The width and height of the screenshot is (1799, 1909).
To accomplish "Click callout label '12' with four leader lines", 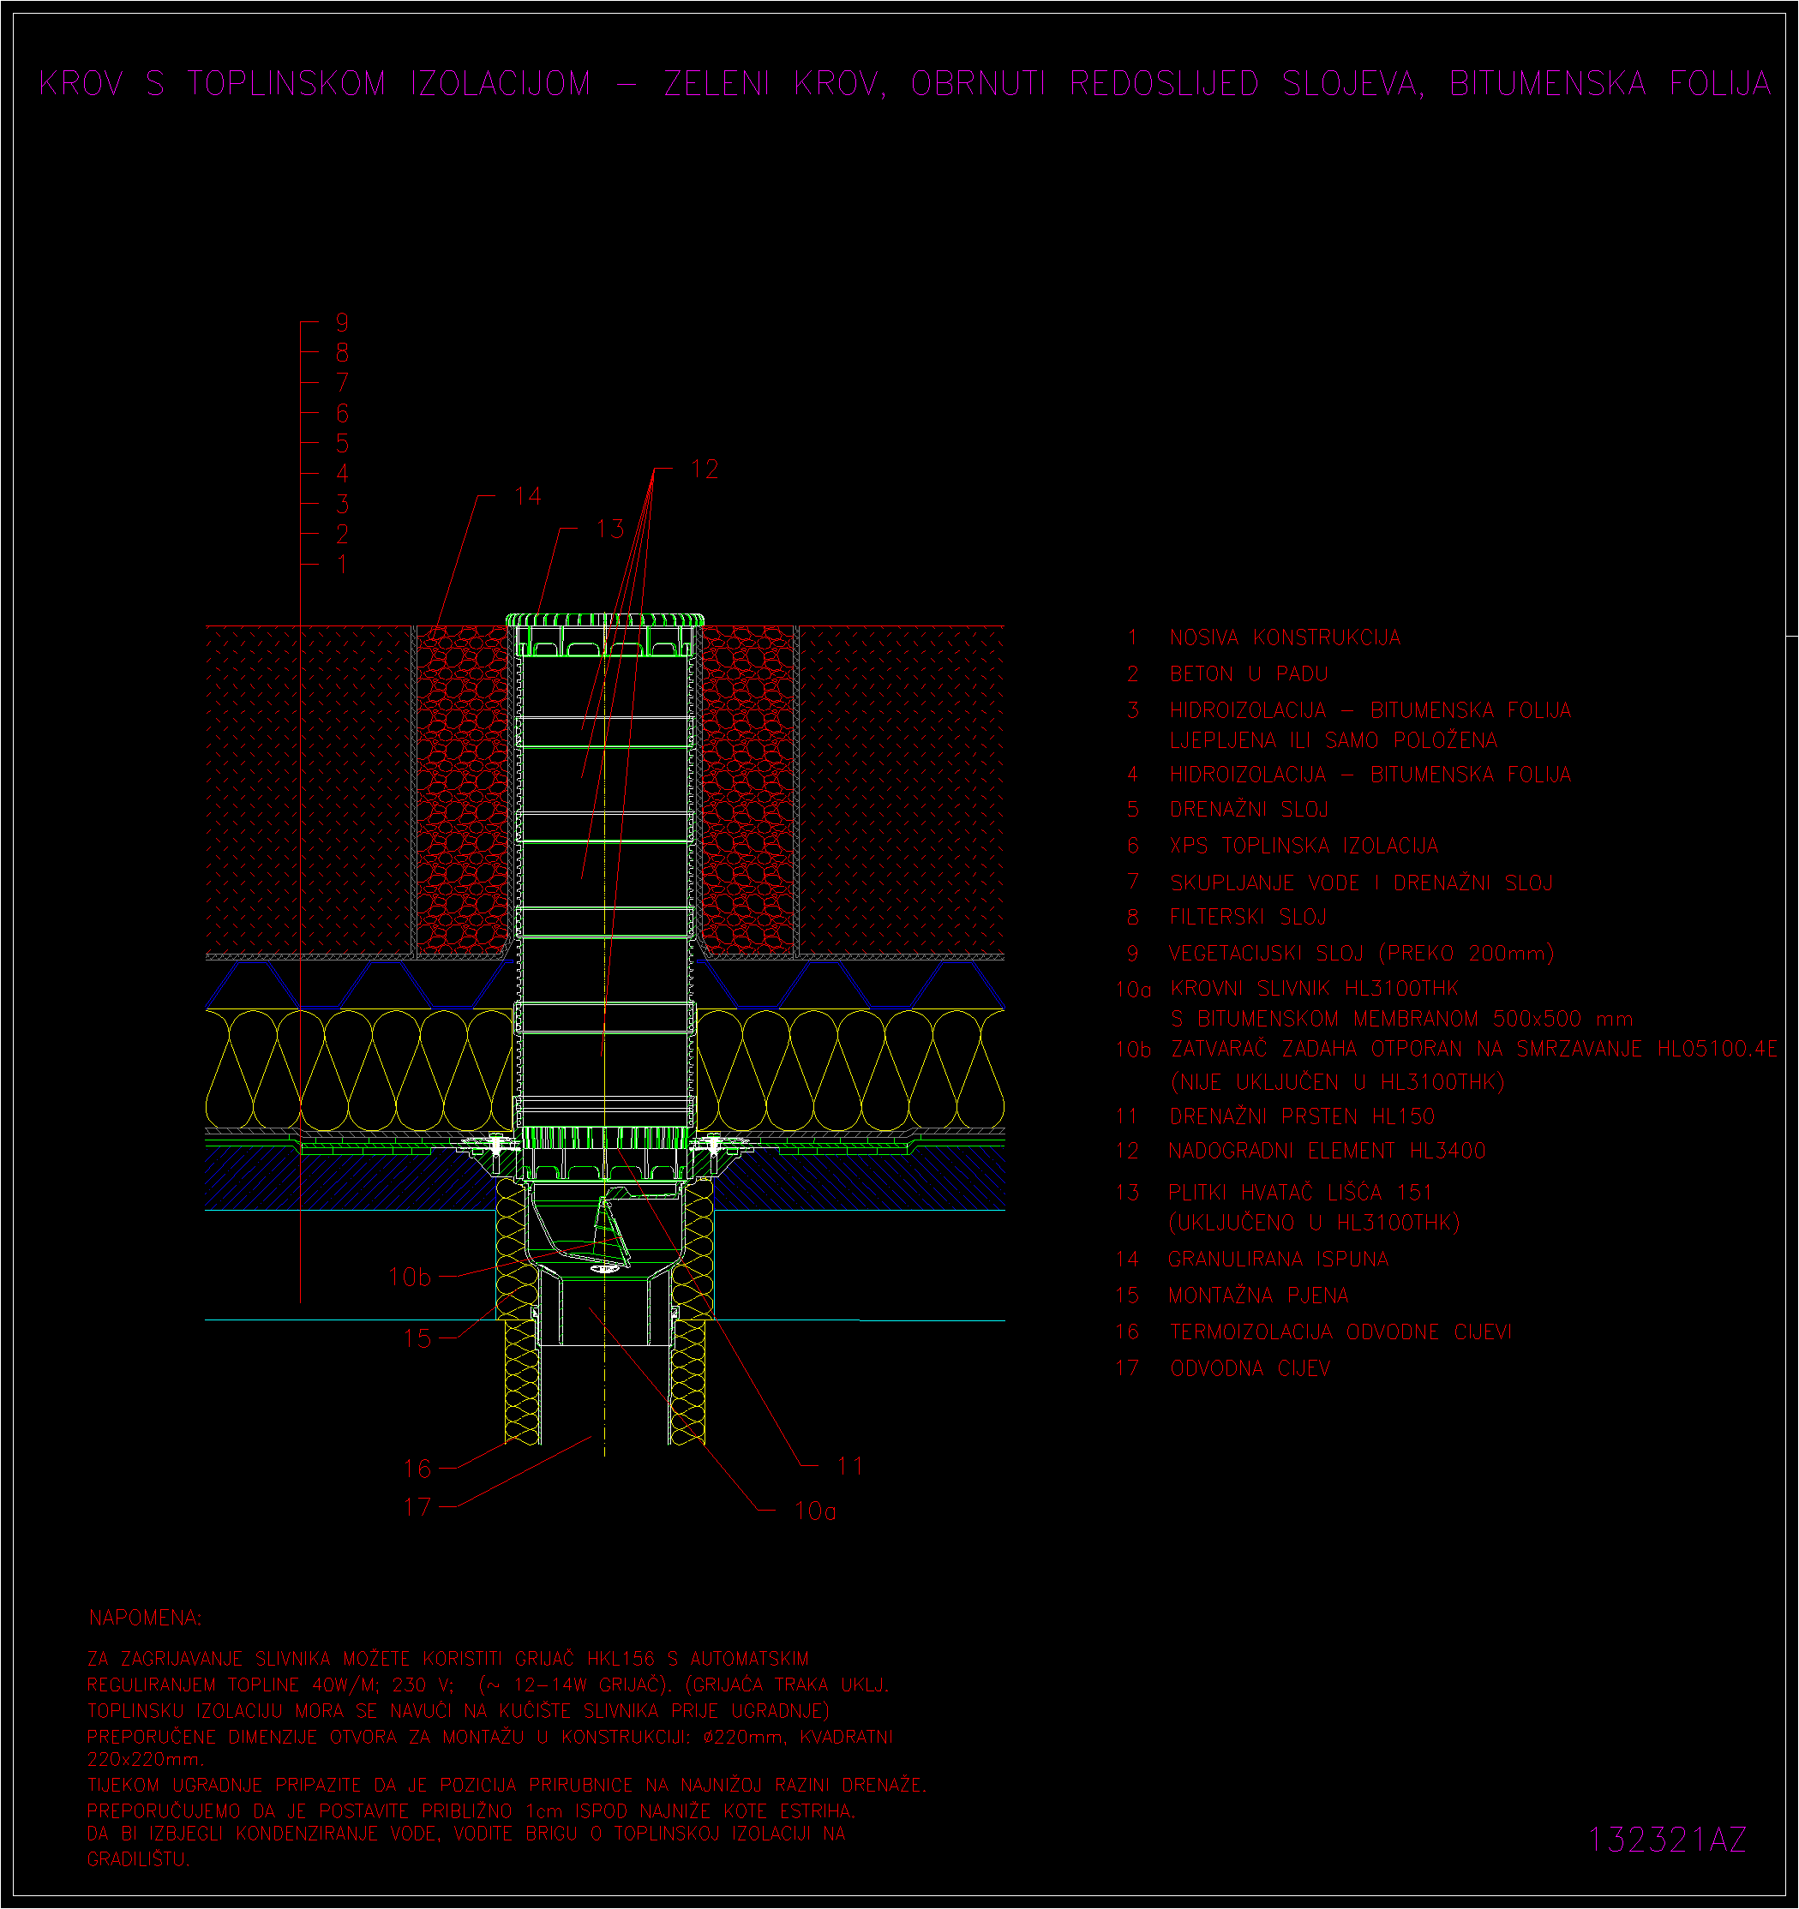I will click(x=704, y=469).
